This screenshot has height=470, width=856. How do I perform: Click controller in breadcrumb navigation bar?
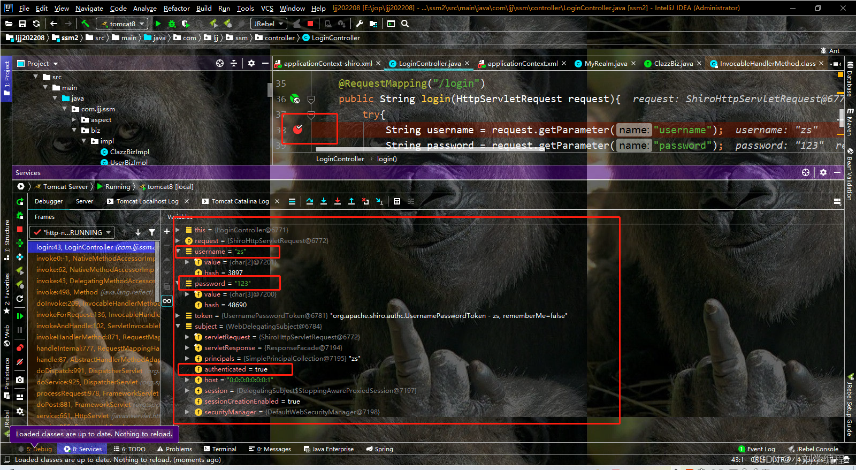click(x=279, y=38)
